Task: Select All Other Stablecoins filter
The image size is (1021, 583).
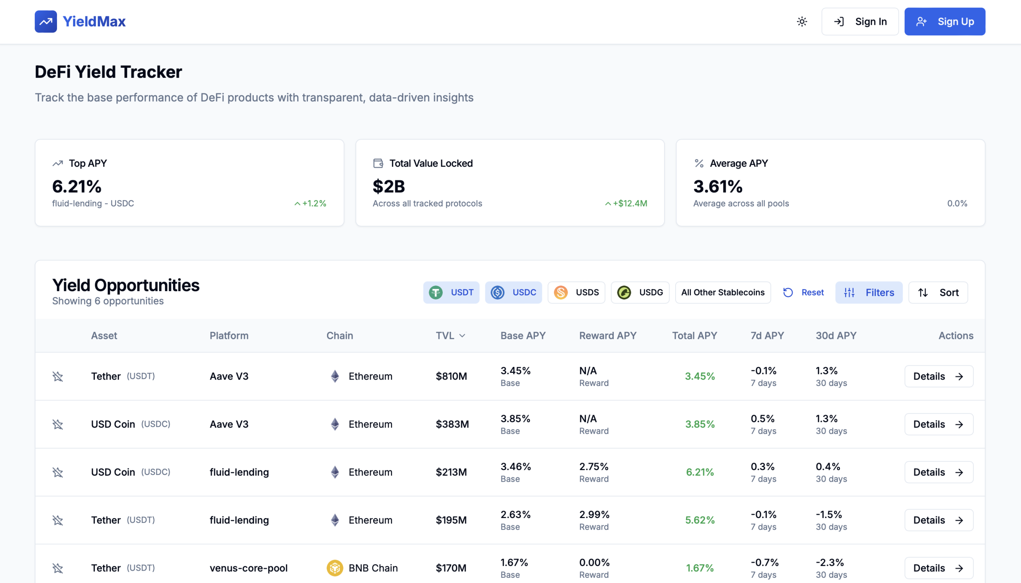Action: 722,293
